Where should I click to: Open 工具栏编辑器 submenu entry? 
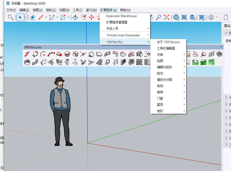[168, 48]
